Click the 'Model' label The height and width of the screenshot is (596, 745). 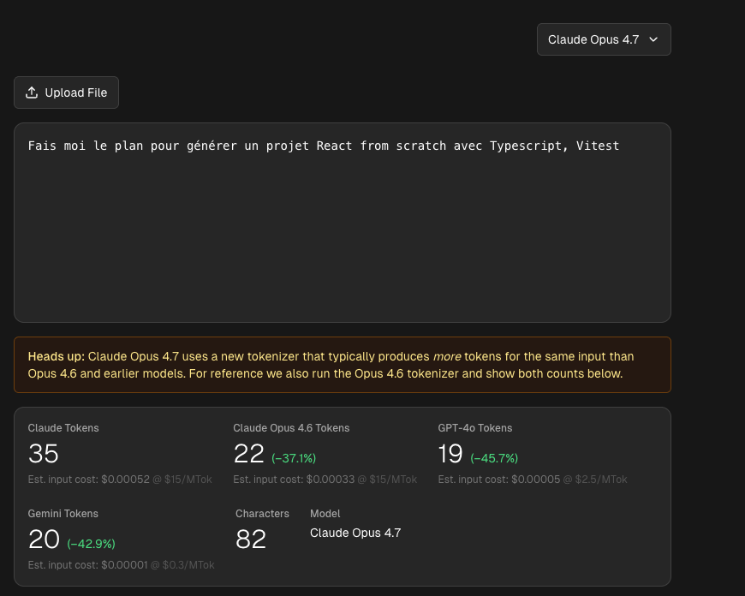point(325,513)
